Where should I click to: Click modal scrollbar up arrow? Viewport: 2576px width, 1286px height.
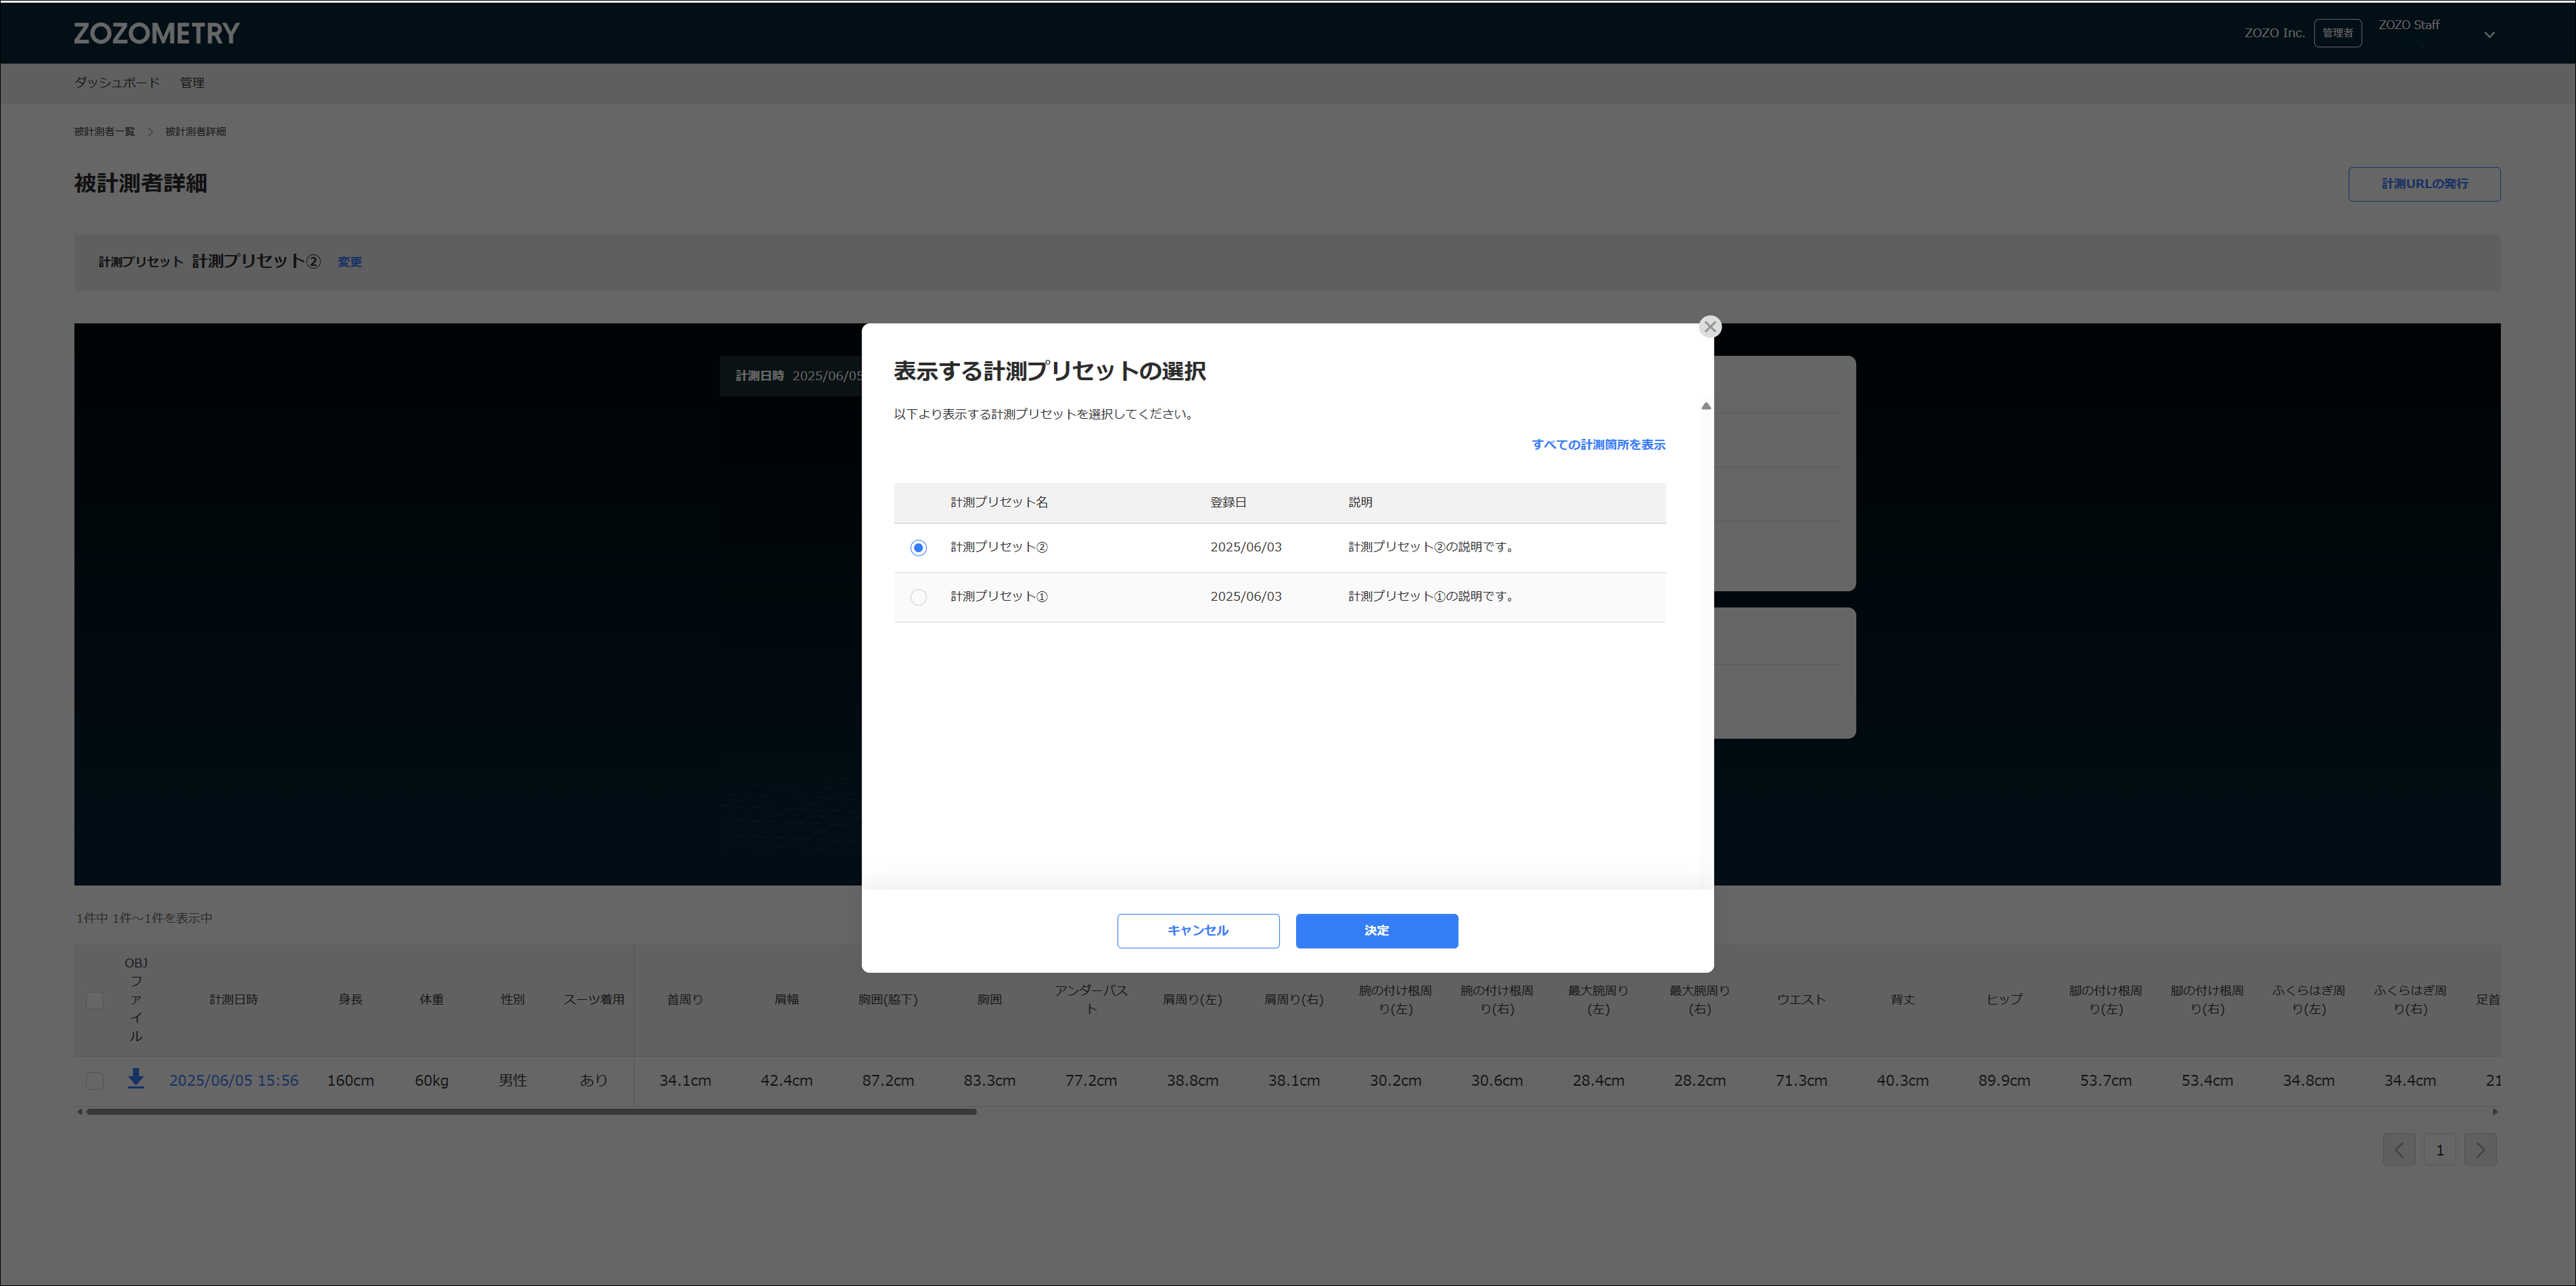pos(1706,406)
